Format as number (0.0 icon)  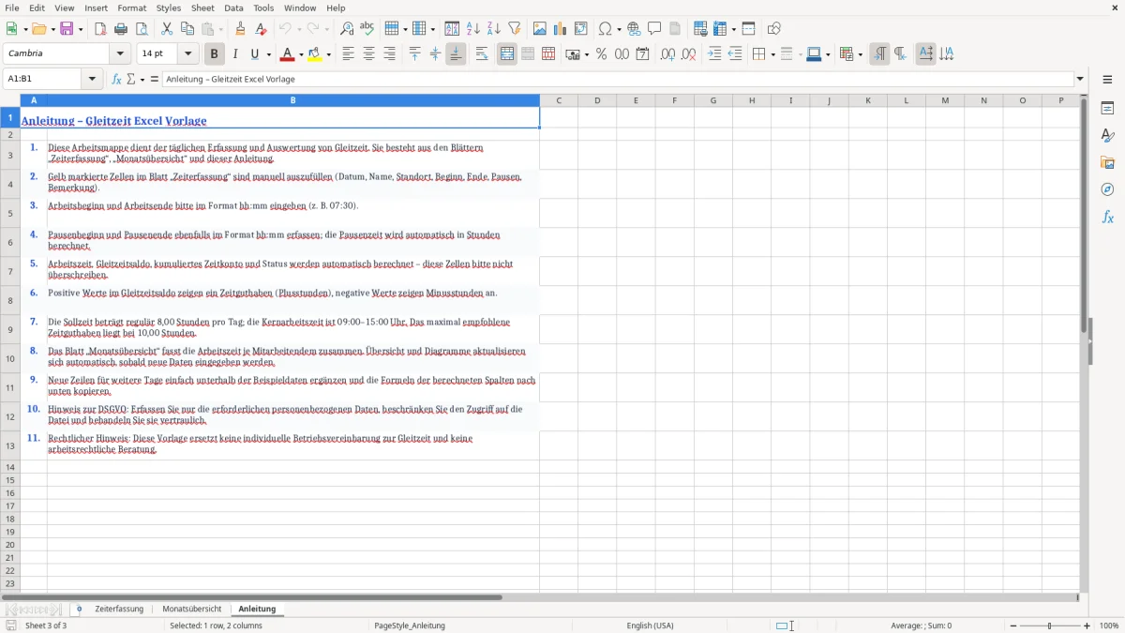point(622,54)
